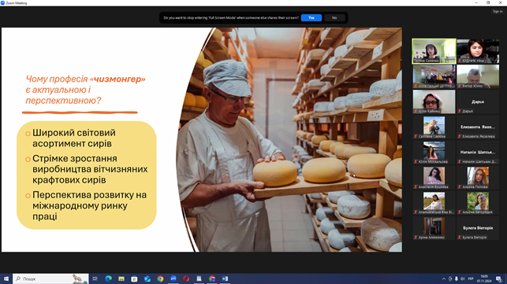Select the Булега Вікторія participant tile
This screenshot has height=284, width=507.
point(478,228)
